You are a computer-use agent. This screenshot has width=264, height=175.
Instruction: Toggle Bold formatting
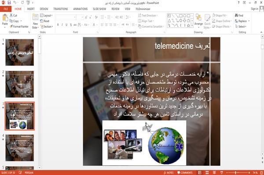point(58,25)
